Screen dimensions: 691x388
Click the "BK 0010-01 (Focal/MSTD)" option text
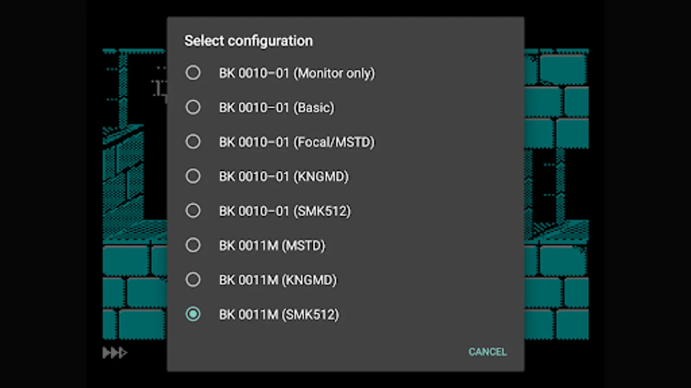pos(297,142)
